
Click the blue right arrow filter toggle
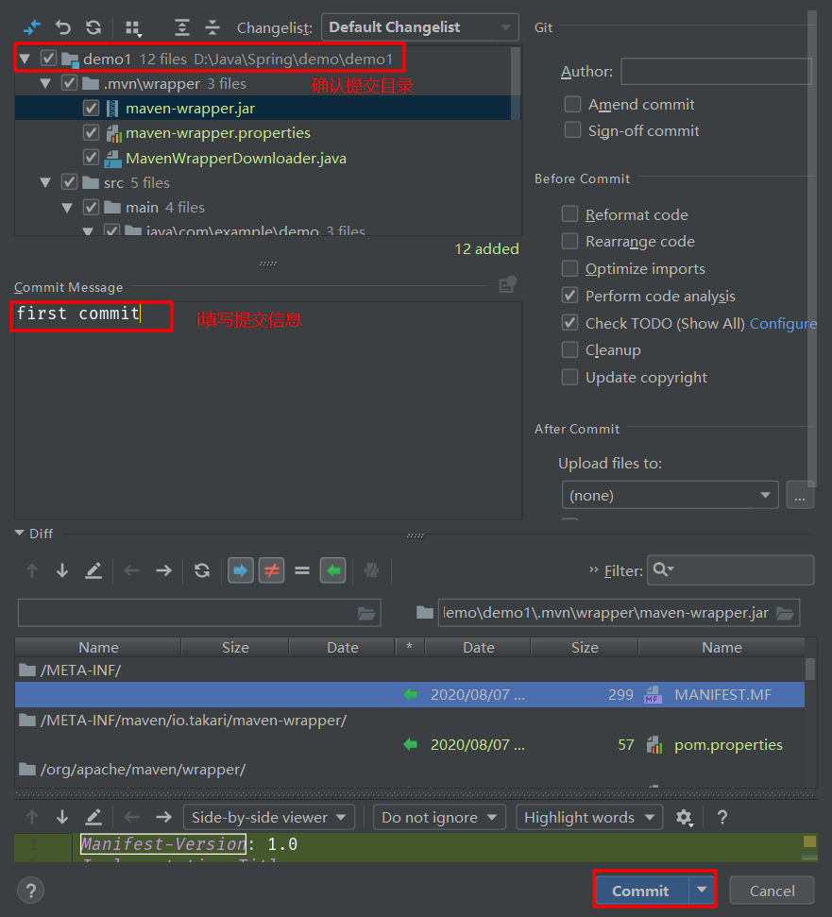[240, 570]
